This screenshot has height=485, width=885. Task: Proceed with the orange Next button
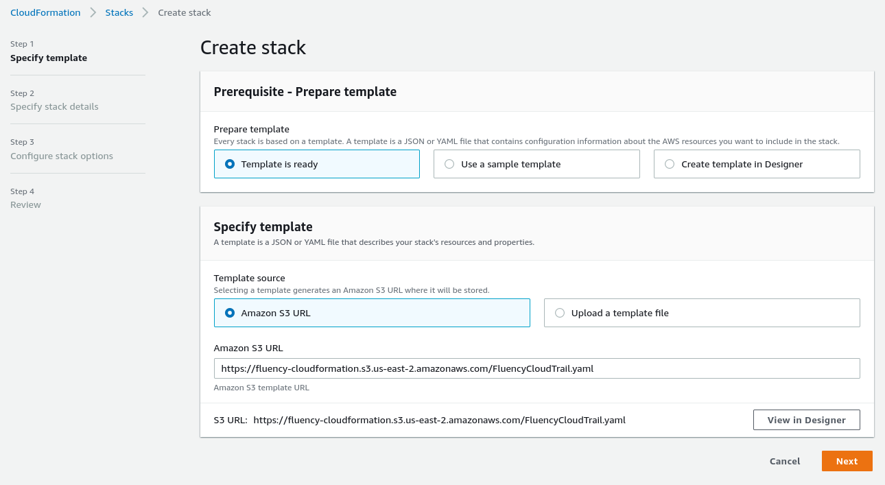point(847,461)
